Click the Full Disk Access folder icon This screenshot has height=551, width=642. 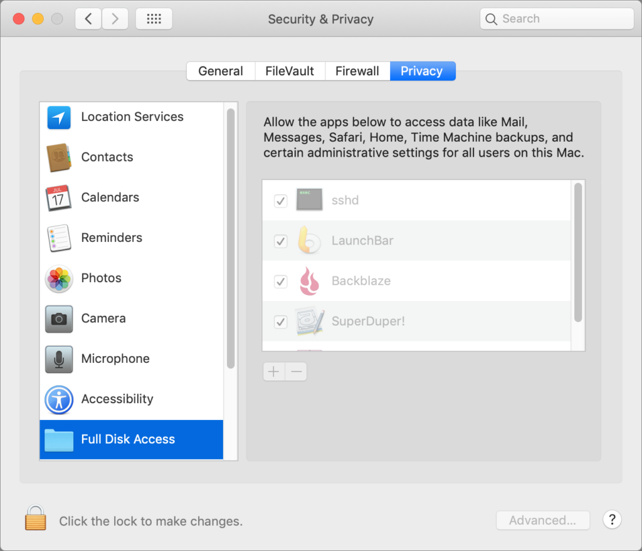pos(58,440)
